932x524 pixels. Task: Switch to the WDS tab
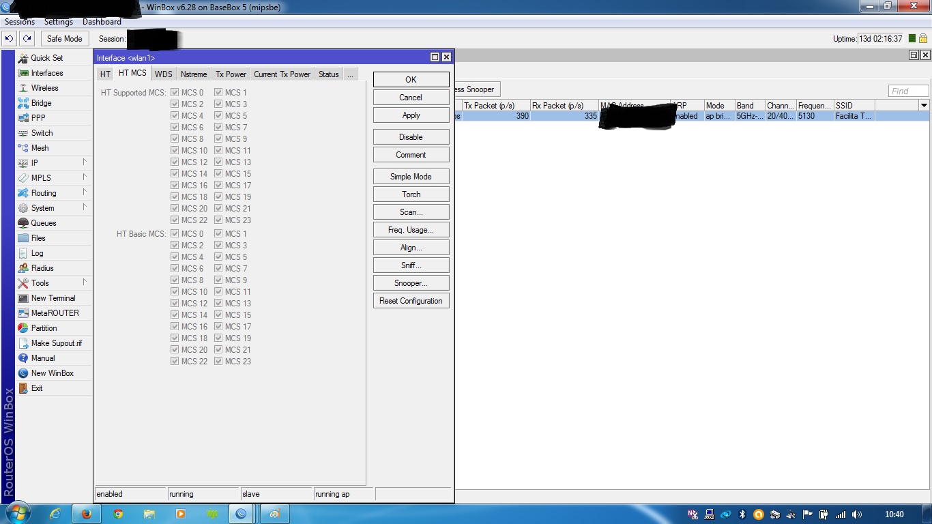[164, 74]
